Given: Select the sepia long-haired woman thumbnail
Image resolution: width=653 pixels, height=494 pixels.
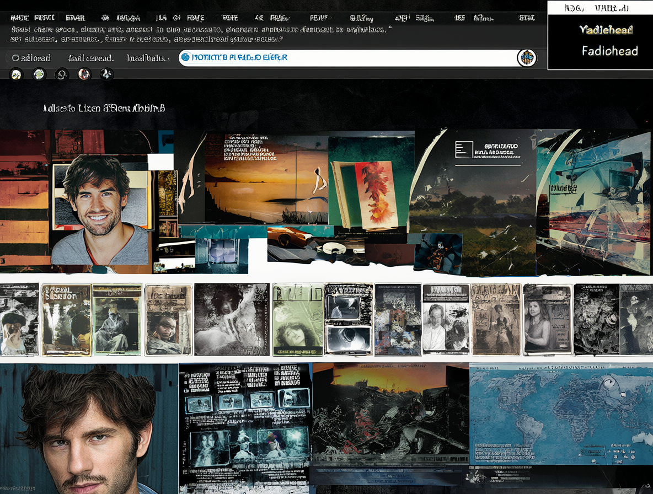Looking at the screenshot, I should [547, 320].
